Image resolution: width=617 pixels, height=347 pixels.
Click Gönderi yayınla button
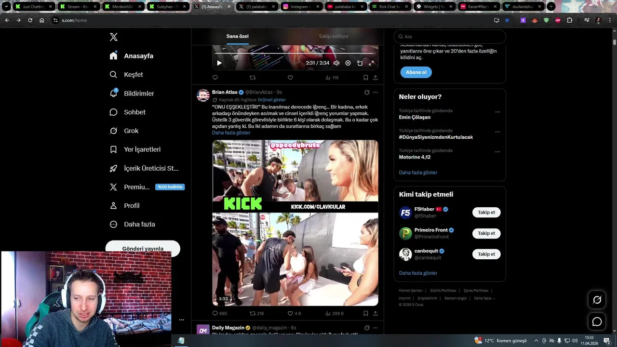coord(143,248)
